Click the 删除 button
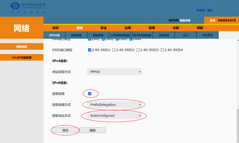239x143 pixels. tap(93, 130)
